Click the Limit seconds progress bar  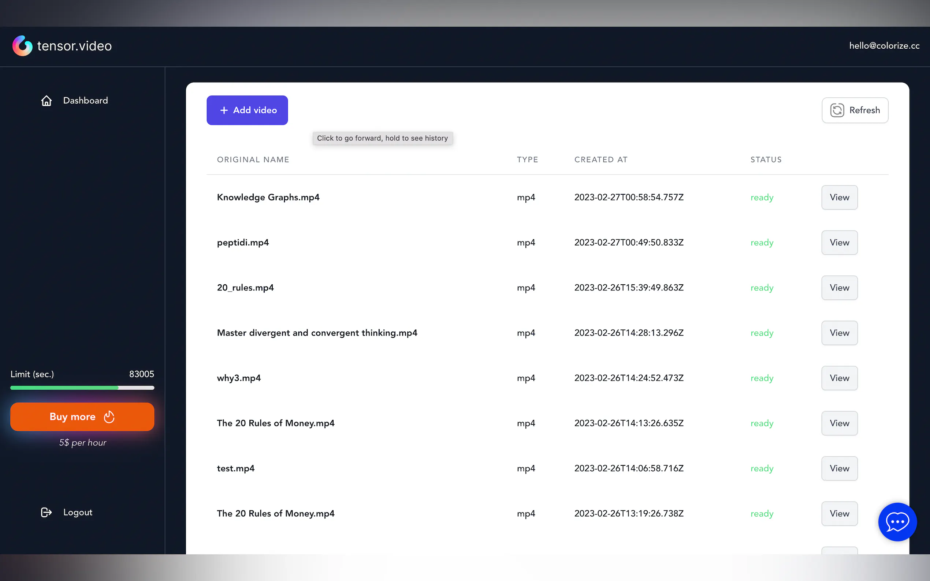[82, 388]
